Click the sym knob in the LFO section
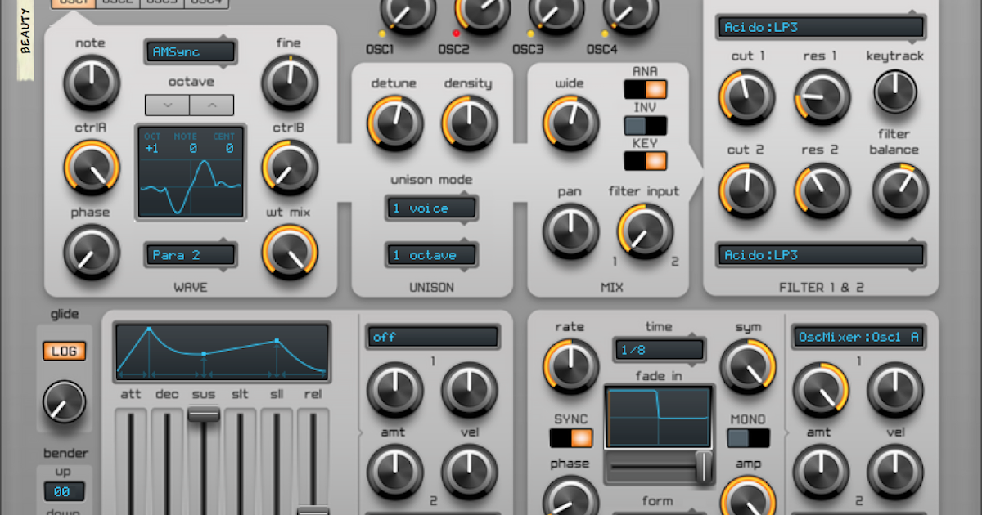982x515 pixels. (747, 364)
